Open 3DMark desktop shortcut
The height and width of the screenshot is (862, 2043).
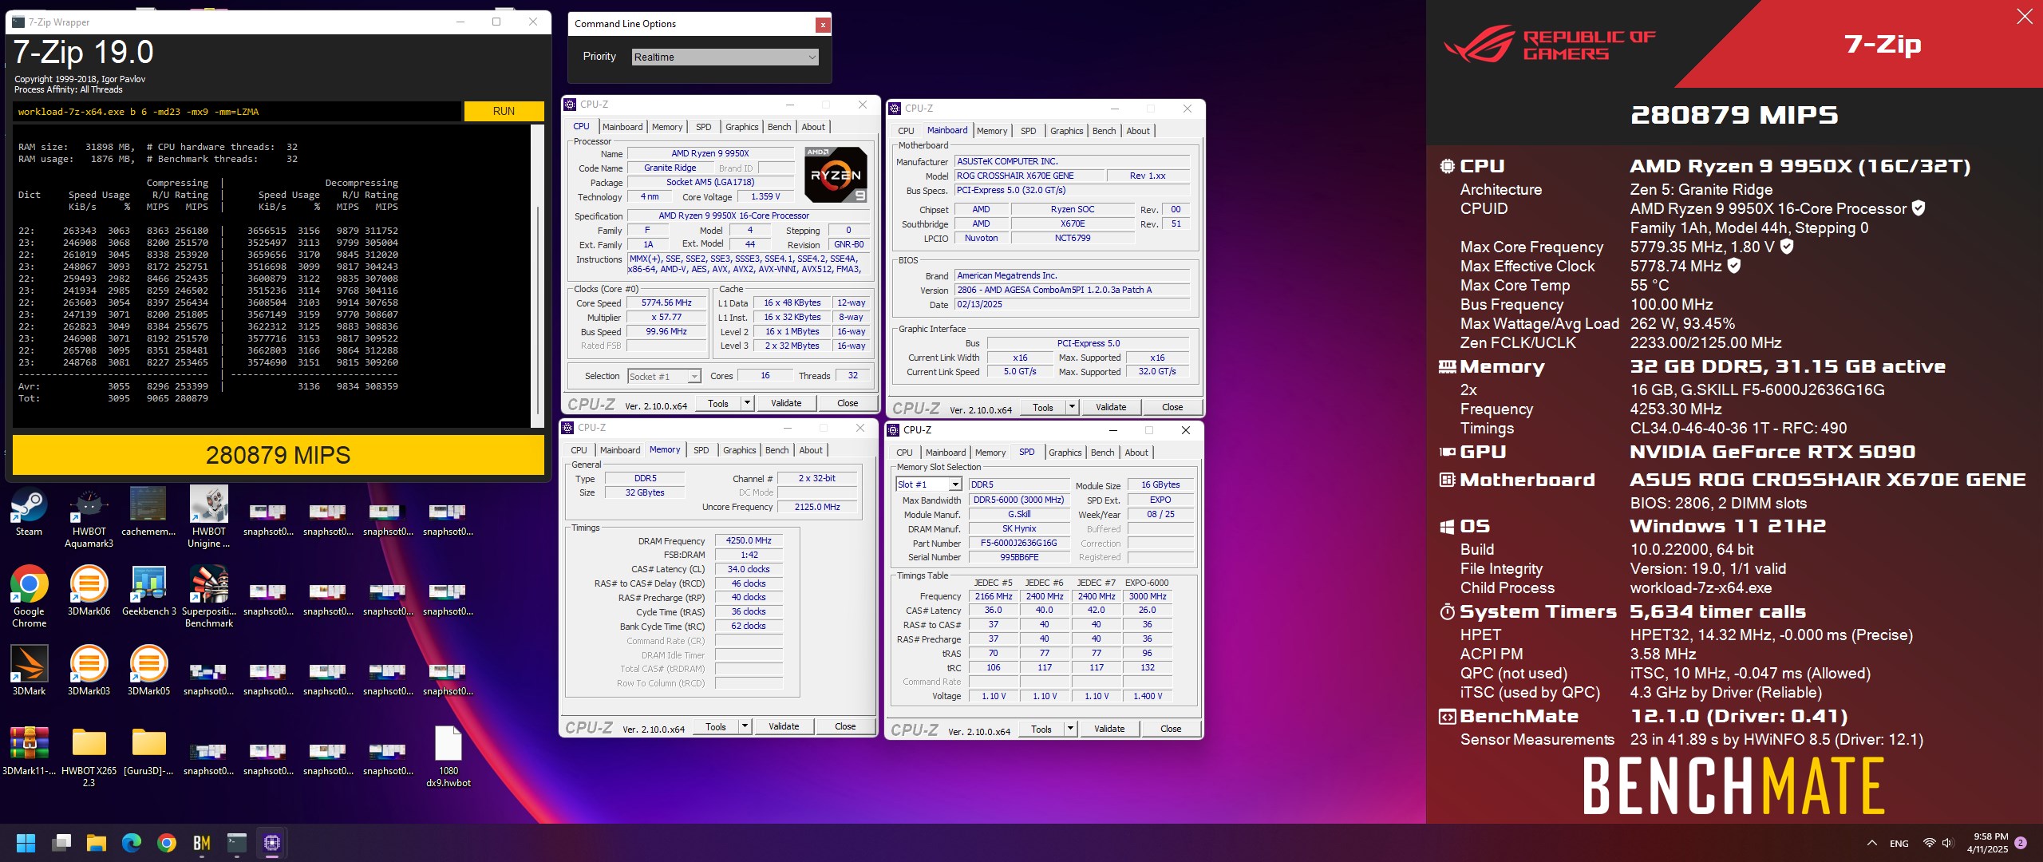coord(29,671)
